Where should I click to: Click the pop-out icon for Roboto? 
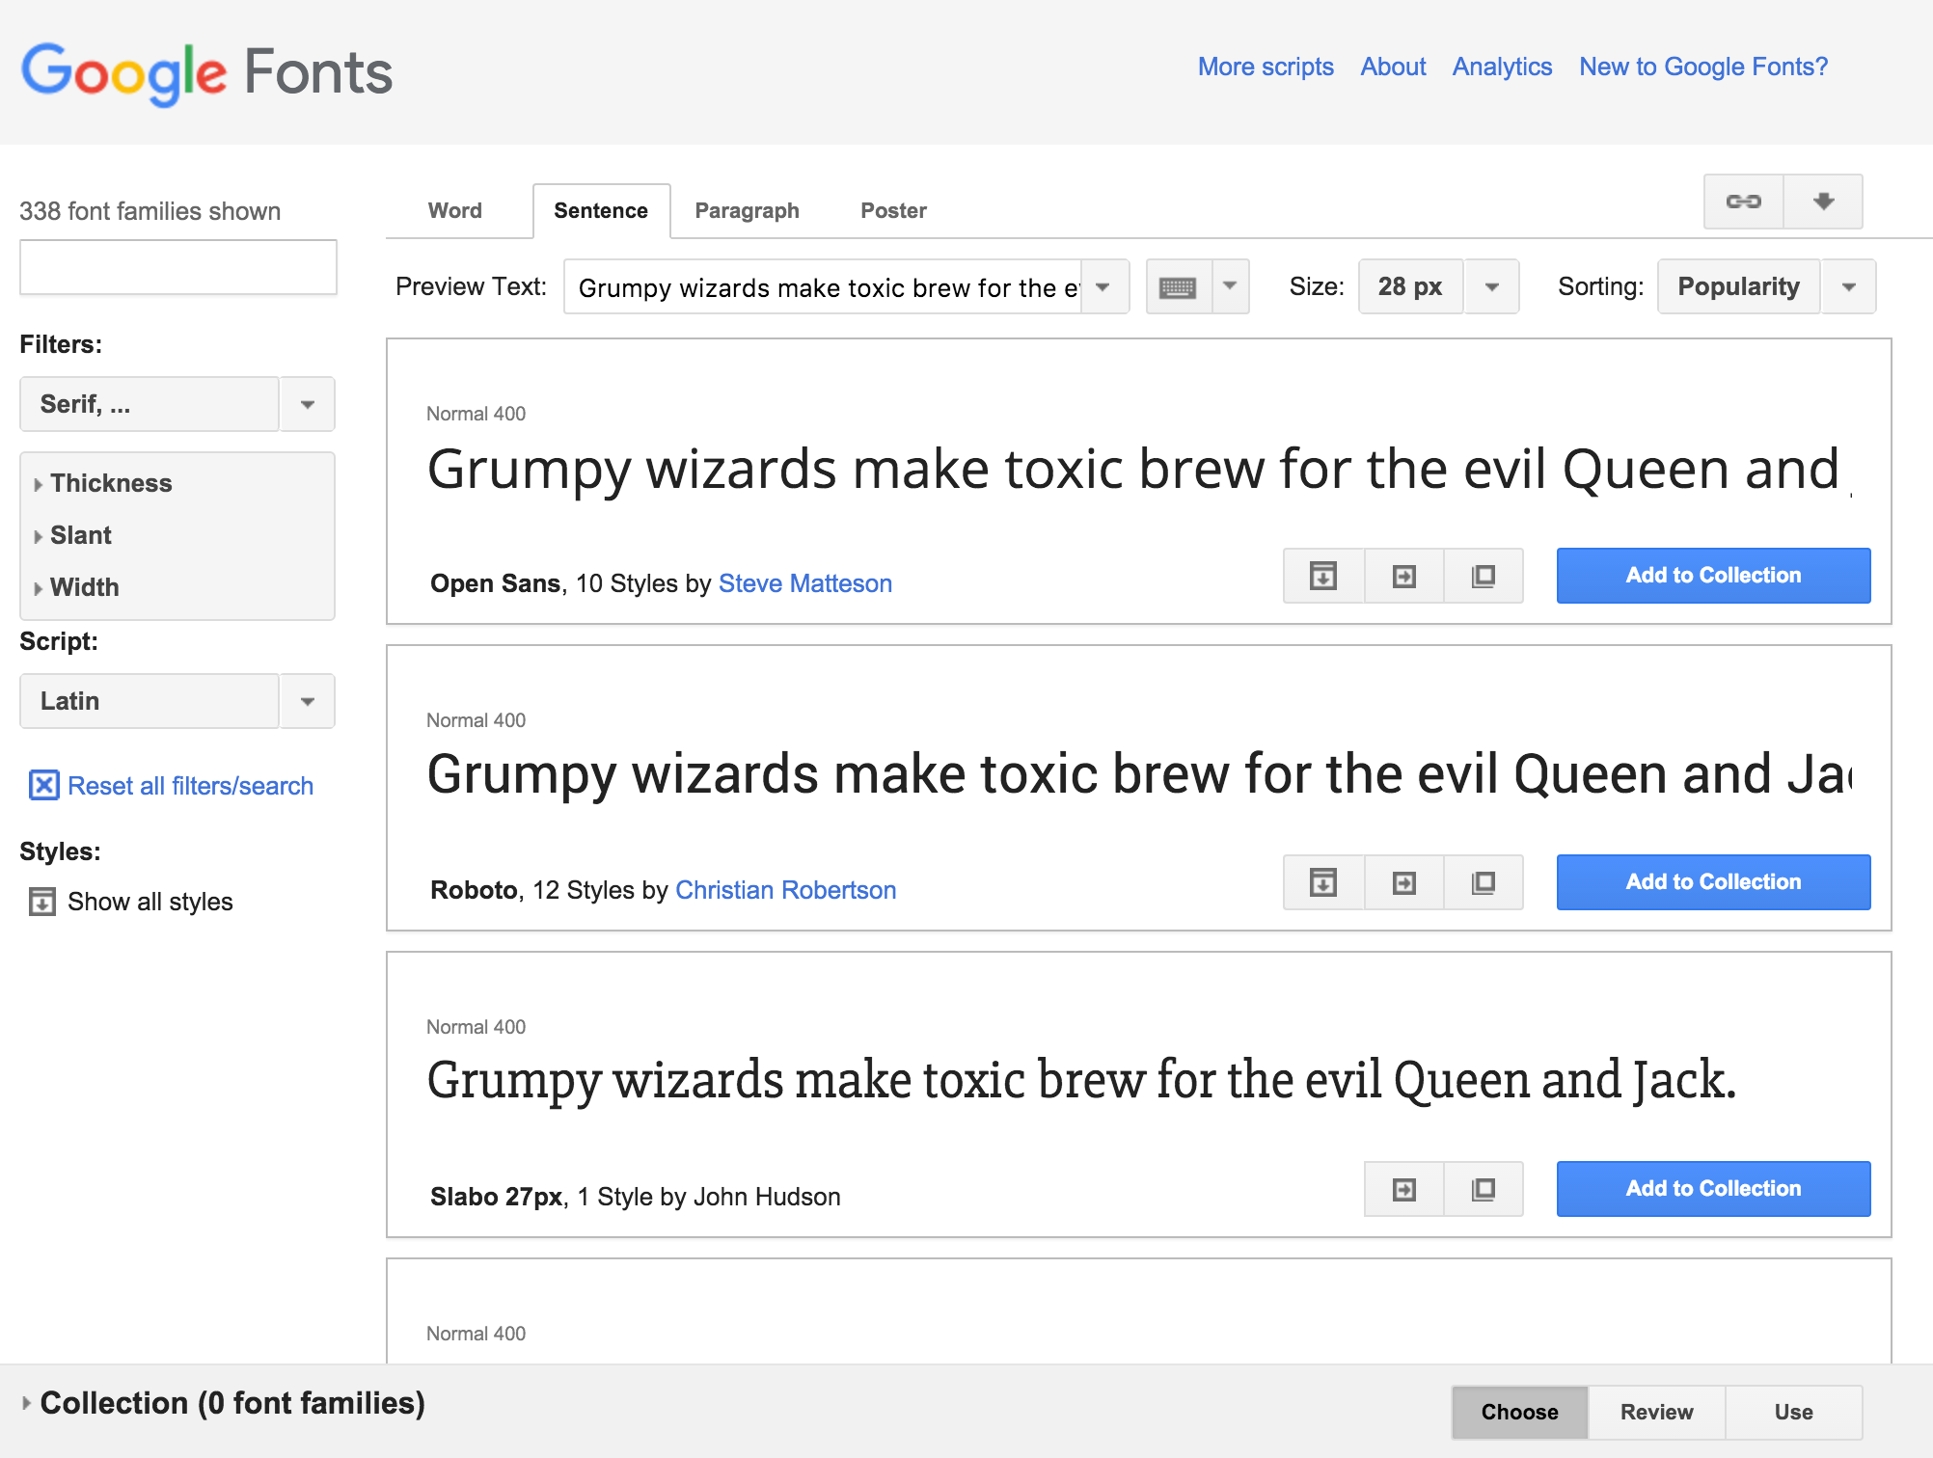coord(1484,883)
